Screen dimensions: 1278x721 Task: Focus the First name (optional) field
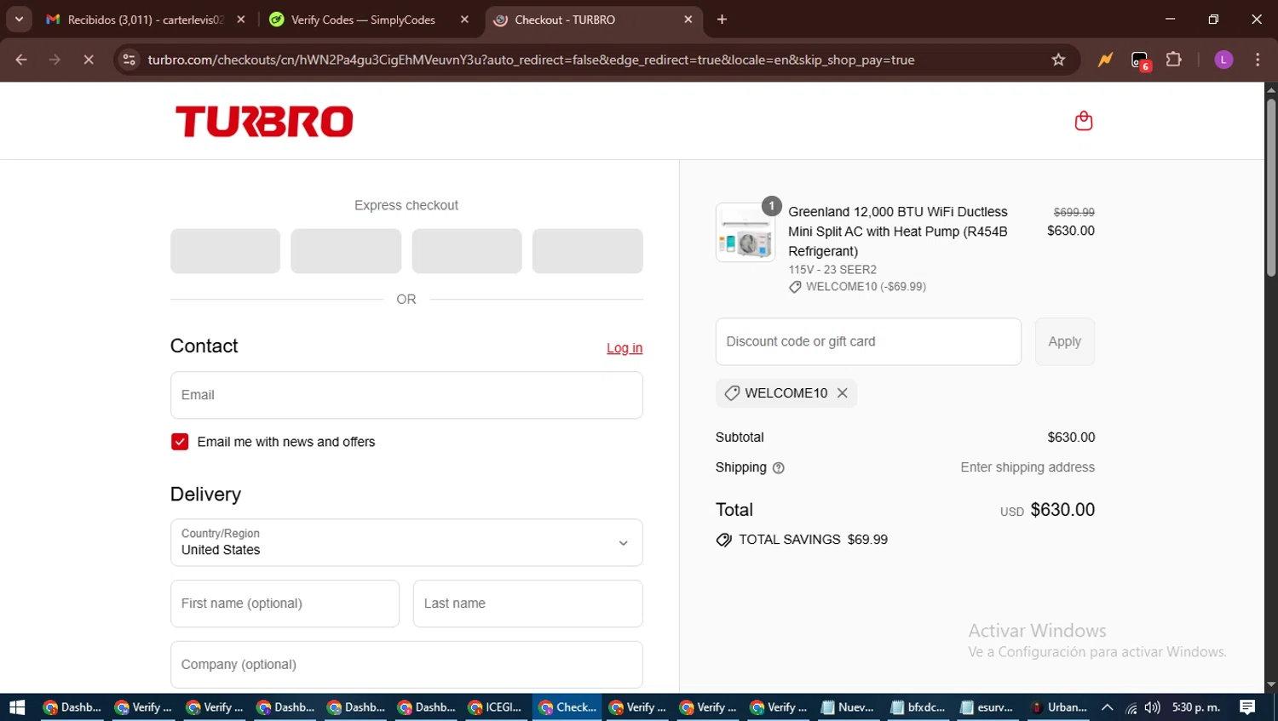point(285,604)
